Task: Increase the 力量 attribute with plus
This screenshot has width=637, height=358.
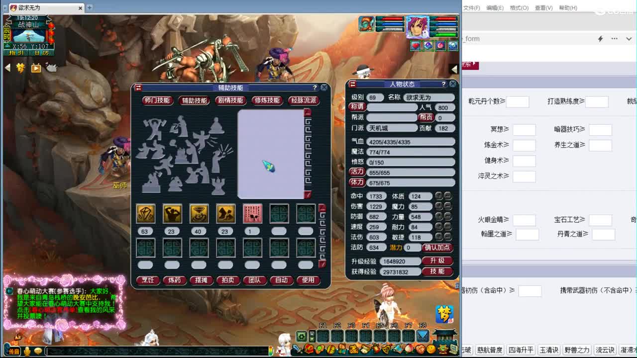Action: click(439, 216)
